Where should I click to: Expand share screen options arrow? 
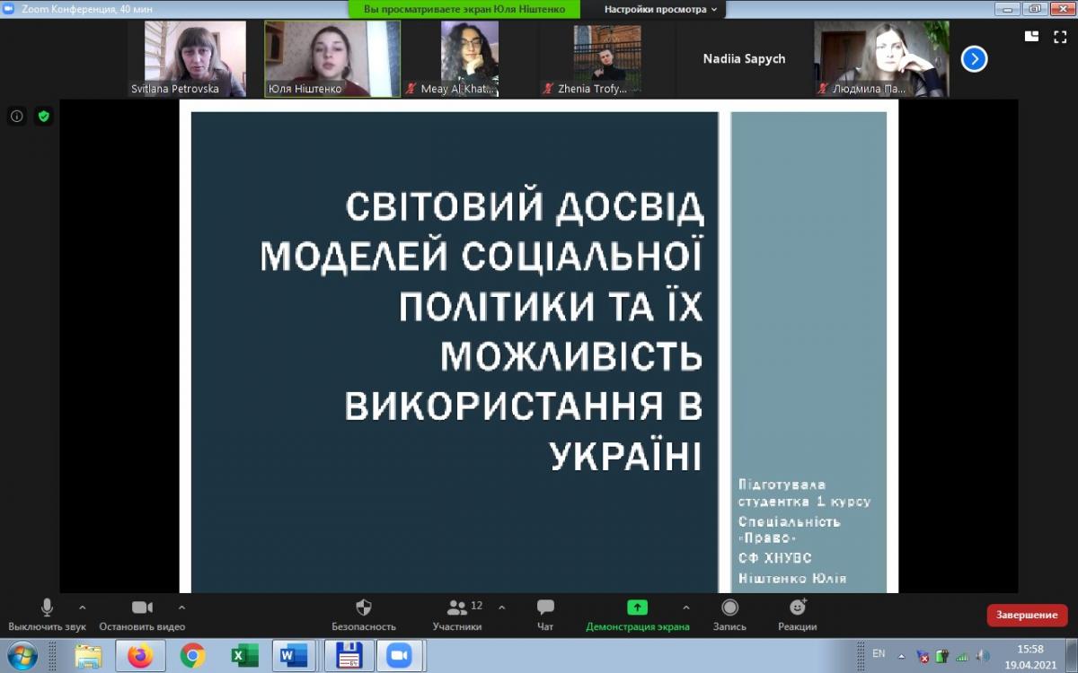(686, 607)
